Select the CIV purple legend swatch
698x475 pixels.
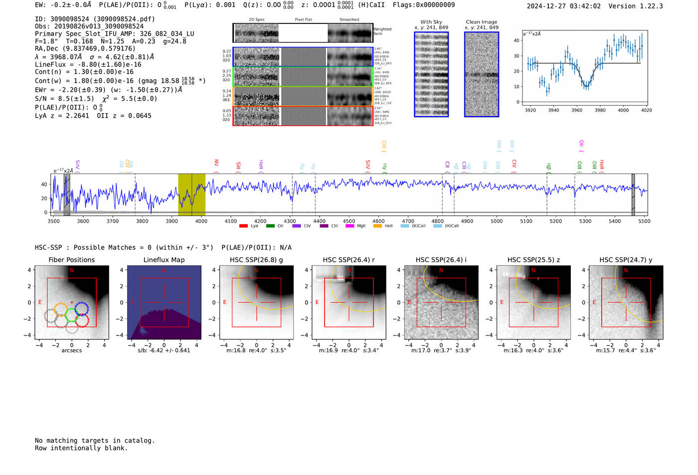[x=297, y=226]
